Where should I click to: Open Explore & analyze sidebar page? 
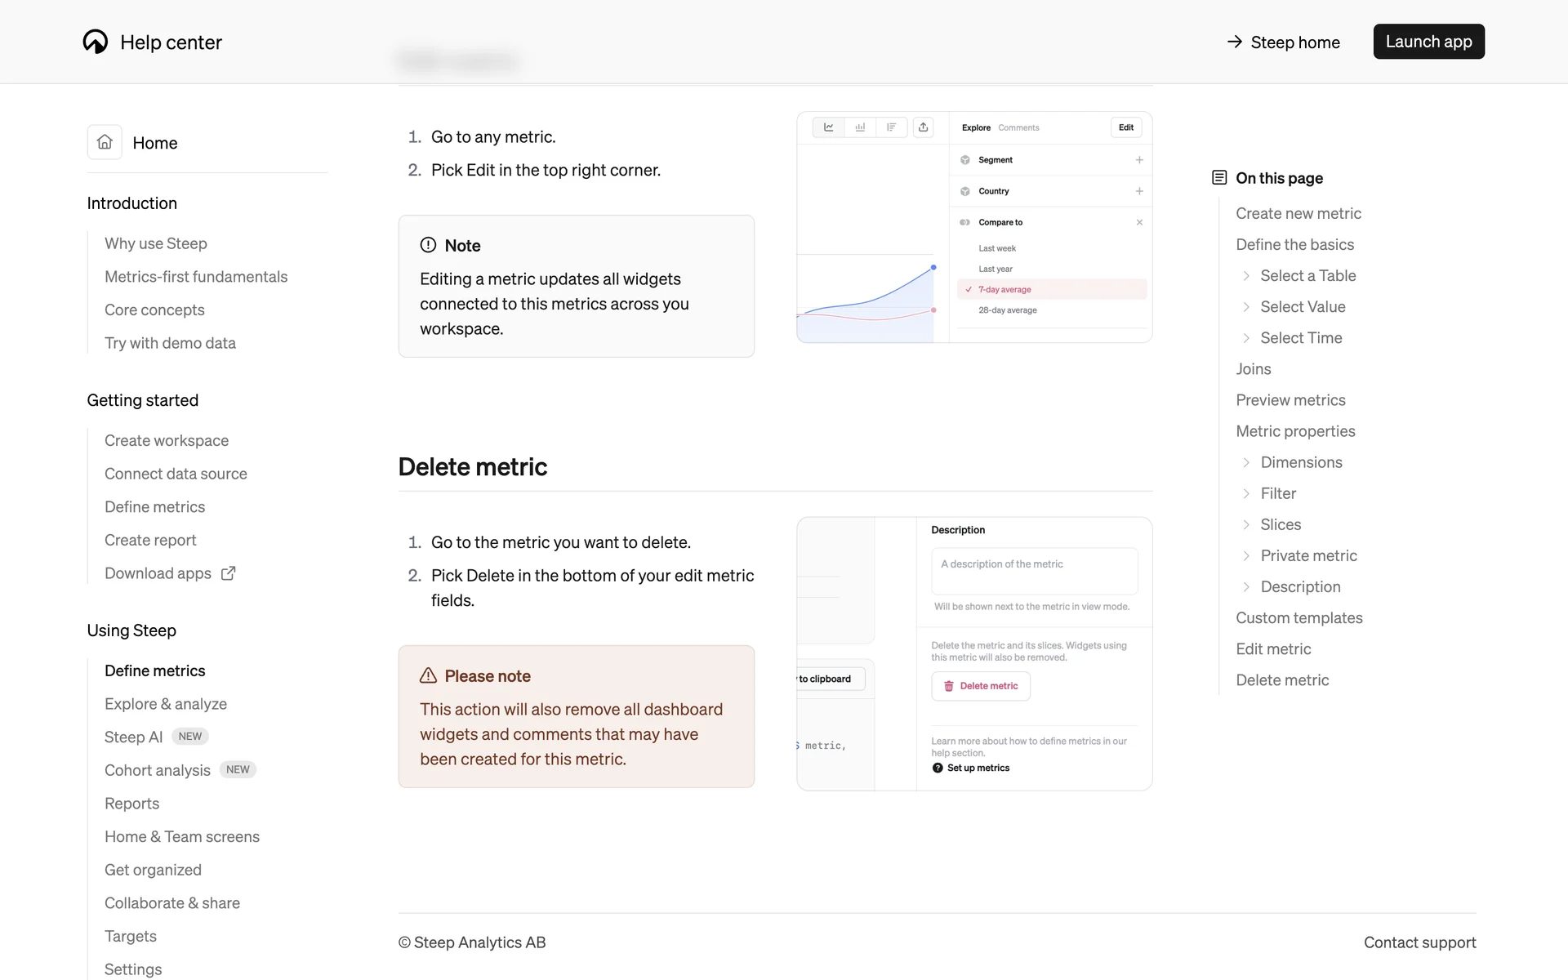166,704
